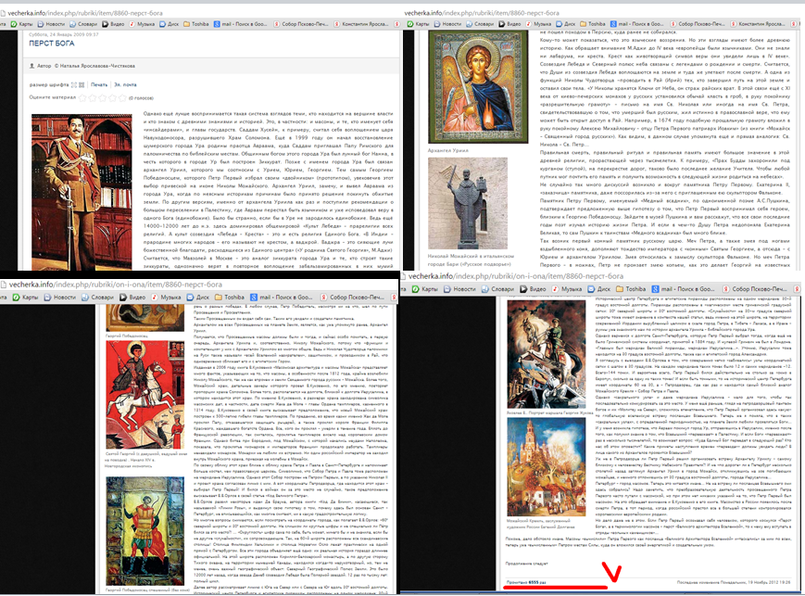Open the mail - Поиск bookmark in the bottom-left window
The width and height of the screenshot is (805, 596).
click(x=282, y=298)
